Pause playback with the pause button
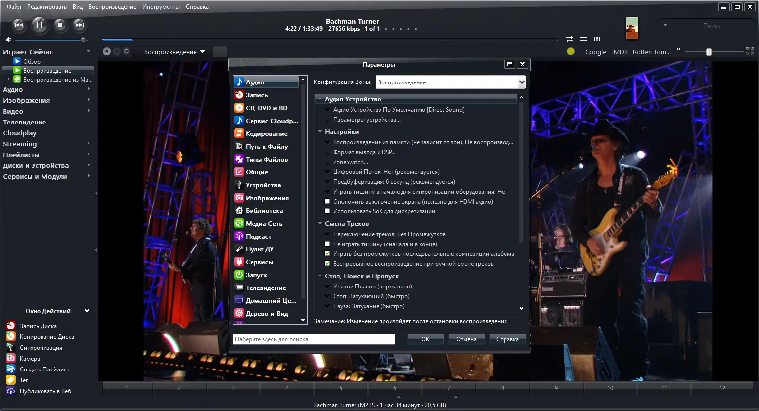 (x=40, y=24)
